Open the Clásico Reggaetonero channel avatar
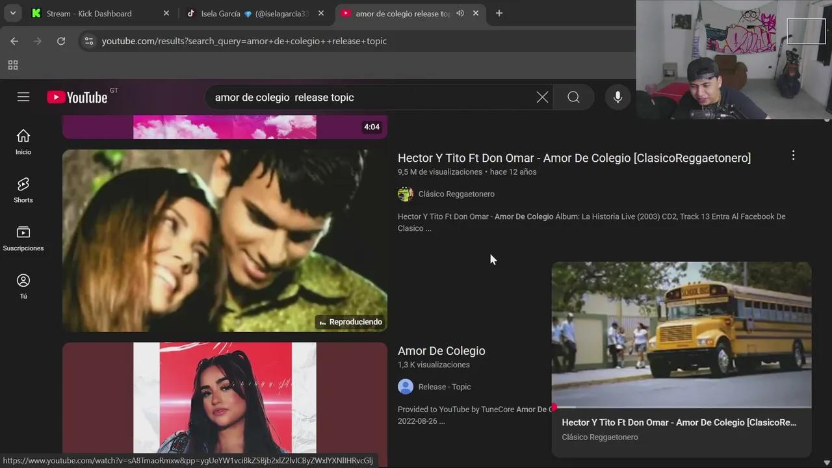This screenshot has height=468, width=832. pyautogui.click(x=406, y=194)
